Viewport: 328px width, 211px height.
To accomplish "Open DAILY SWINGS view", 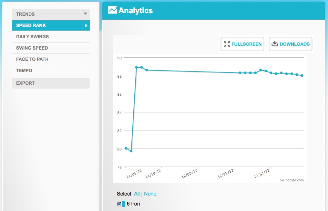I will pyautogui.click(x=51, y=37).
